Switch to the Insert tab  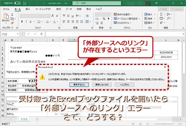[28, 9]
